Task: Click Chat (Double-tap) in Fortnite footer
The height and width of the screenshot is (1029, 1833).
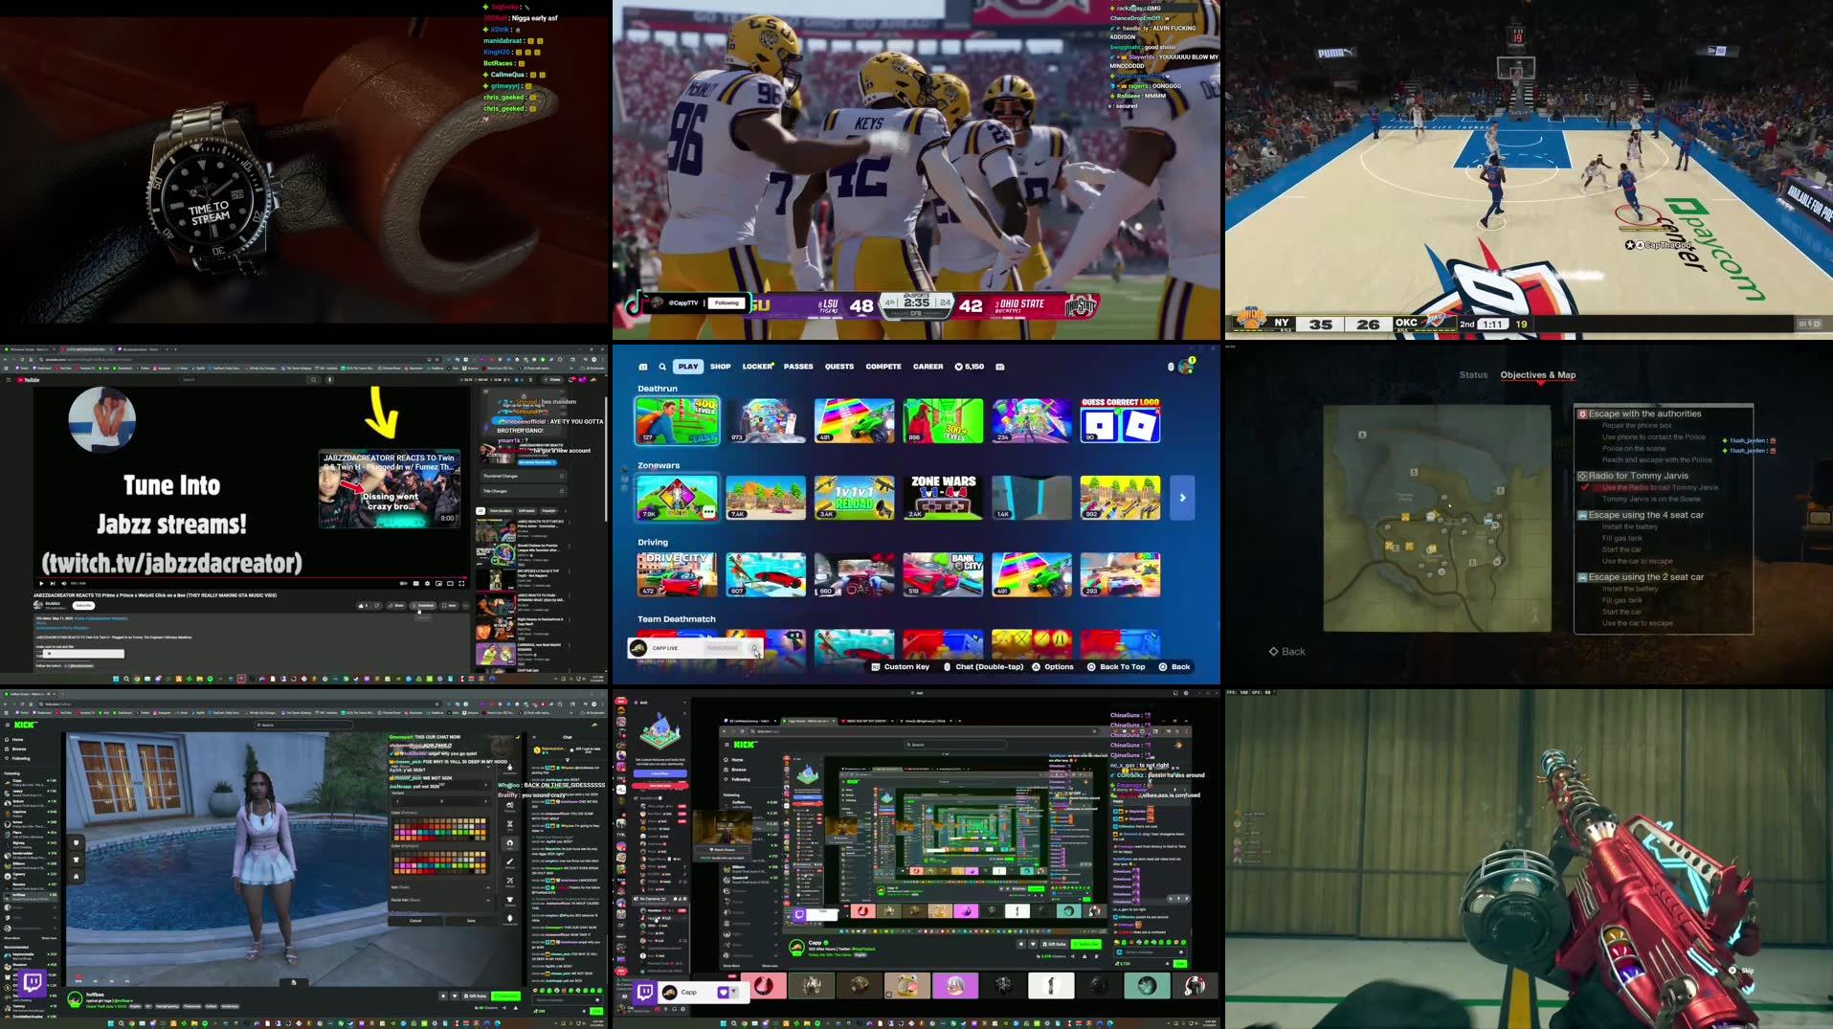Action: [x=983, y=666]
